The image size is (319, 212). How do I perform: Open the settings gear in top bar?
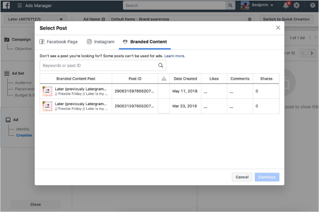tap(296, 5)
